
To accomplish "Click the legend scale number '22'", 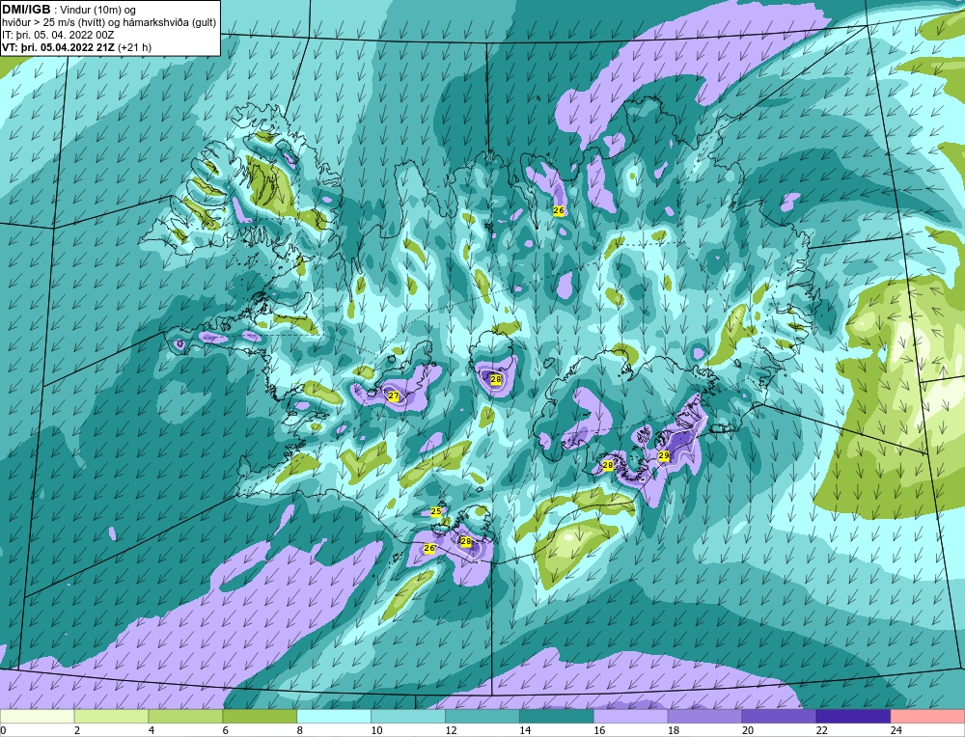I will [x=821, y=730].
